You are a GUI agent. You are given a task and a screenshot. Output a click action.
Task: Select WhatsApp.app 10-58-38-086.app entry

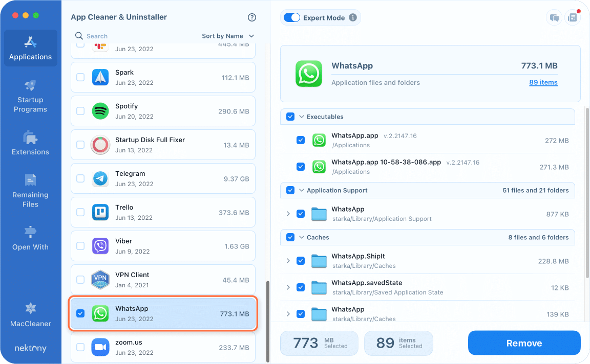click(428, 167)
